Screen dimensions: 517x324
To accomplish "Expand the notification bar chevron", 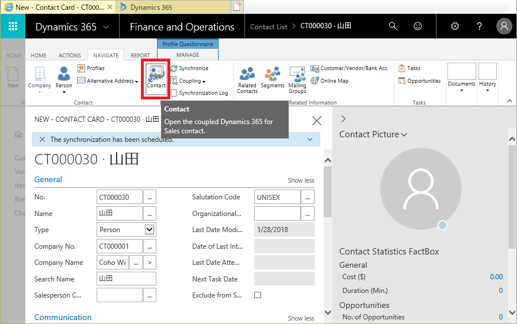I will coord(310,139).
